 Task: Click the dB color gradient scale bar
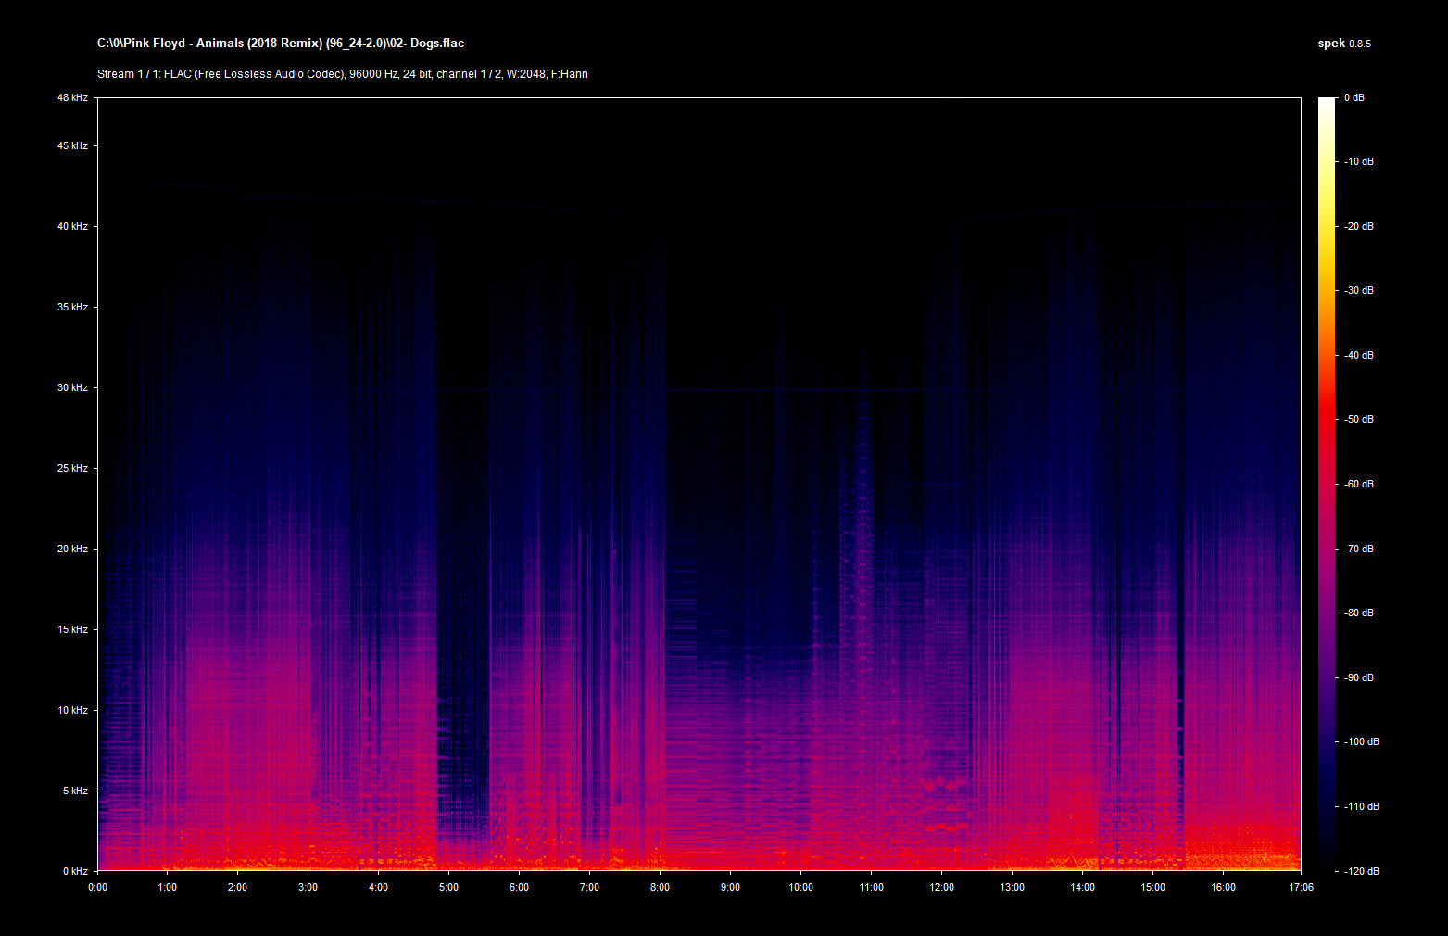[1327, 484]
